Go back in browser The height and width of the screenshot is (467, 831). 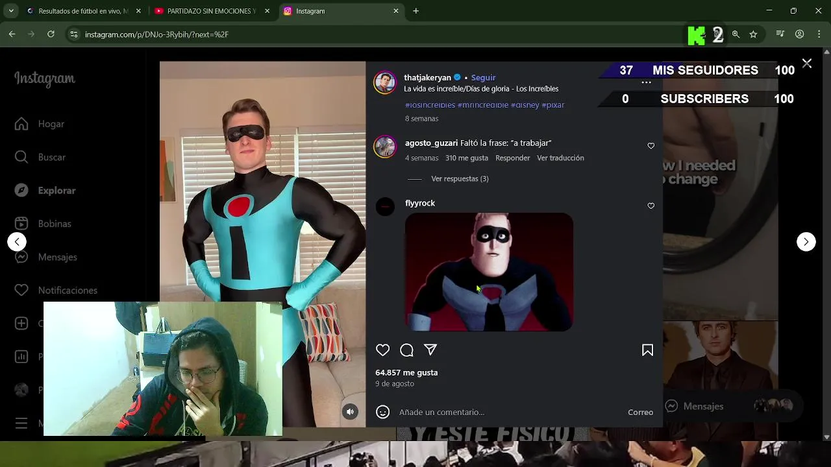point(12,34)
